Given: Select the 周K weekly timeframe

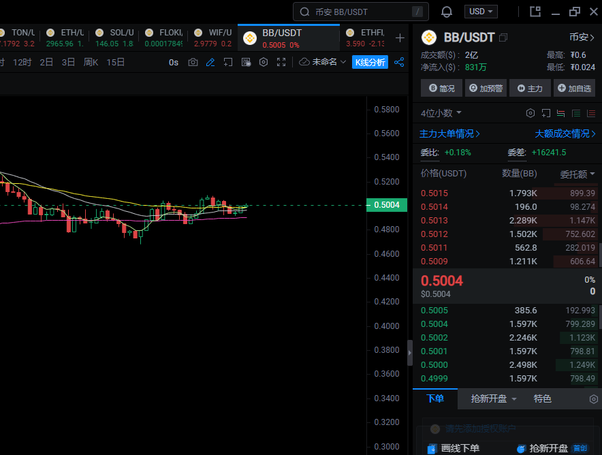Looking at the screenshot, I should point(91,62).
